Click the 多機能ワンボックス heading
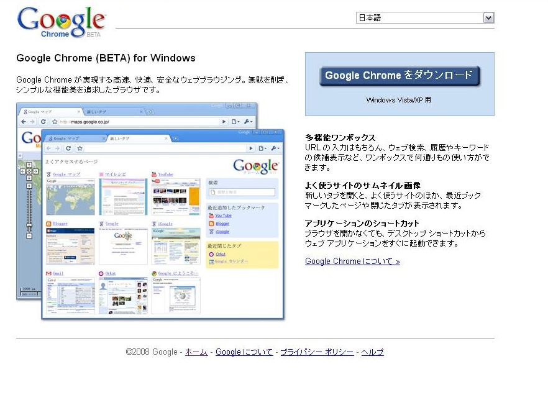The height and width of the screenshot is (400, 548). click(x=340, y=138)
